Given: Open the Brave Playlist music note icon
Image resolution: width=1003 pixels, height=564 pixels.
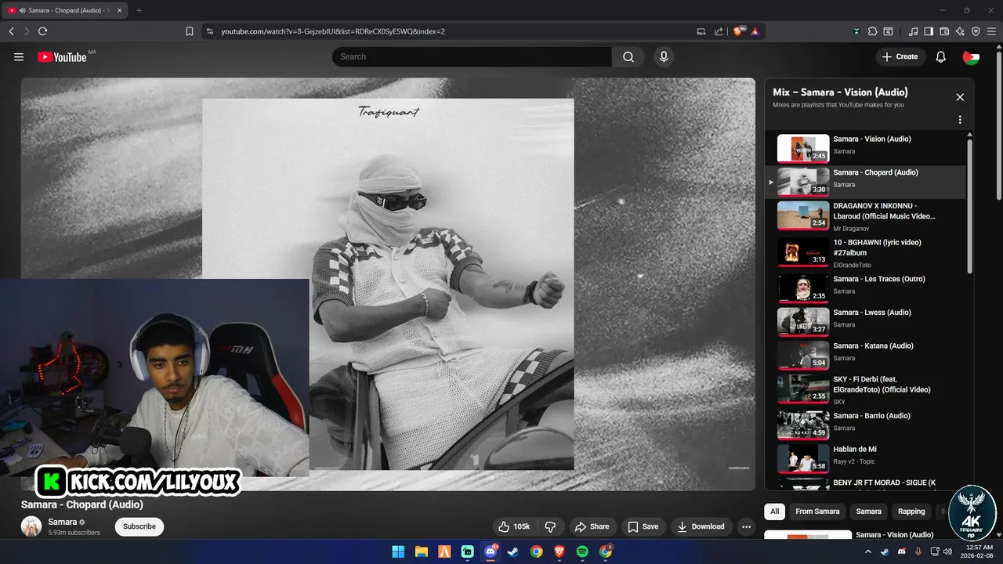Looking at the screenshot, I should click(x=913, y=31).
